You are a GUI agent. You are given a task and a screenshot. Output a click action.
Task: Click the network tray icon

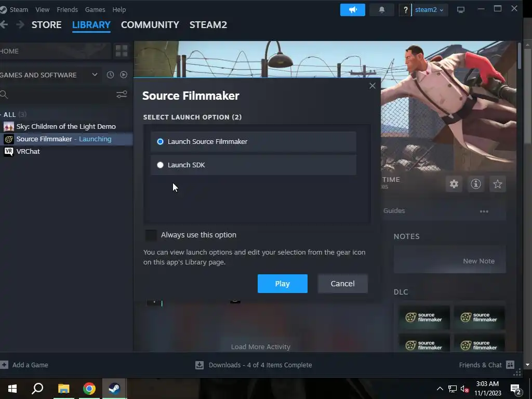pos(453,389)
